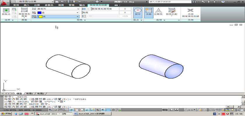This screenshot has width=245, height=116.
Task: Toggle grid display in status bar
Action: tap(61, 110)
